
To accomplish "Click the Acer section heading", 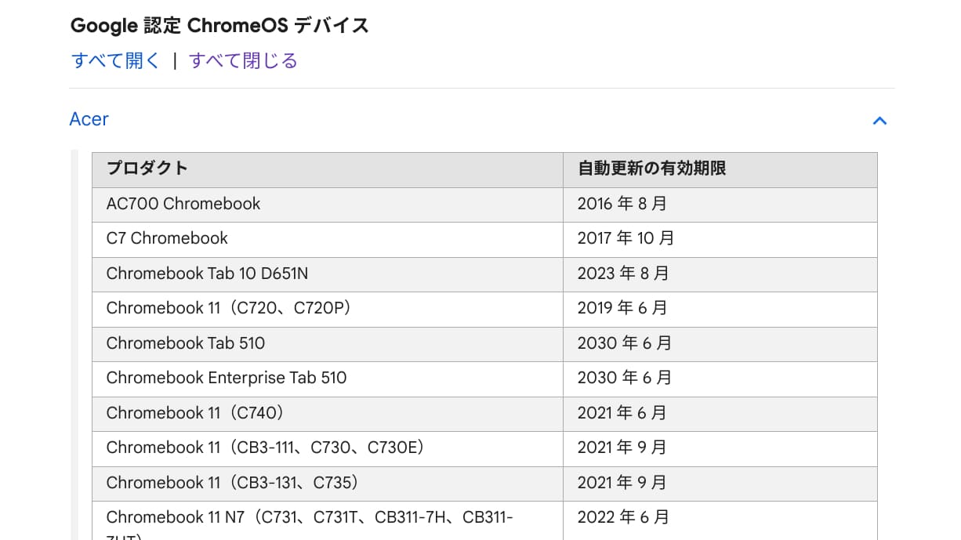I will (x=89, y=119).
